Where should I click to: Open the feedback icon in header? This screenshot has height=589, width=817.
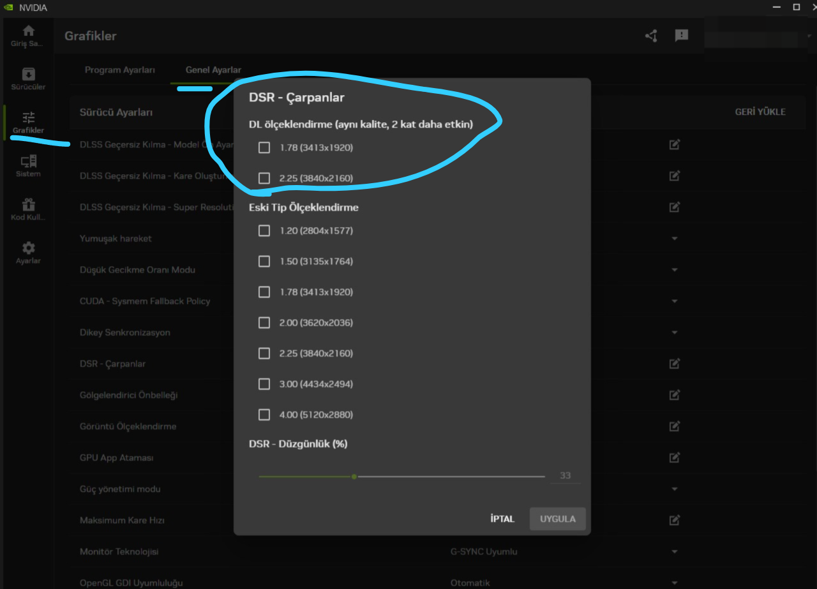[x=682, y=36]
